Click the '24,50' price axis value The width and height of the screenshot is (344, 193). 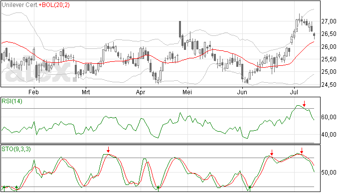coord(329,85)
